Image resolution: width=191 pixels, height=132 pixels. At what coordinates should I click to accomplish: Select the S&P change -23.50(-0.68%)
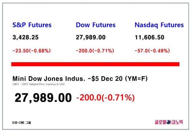pos(32,51)
